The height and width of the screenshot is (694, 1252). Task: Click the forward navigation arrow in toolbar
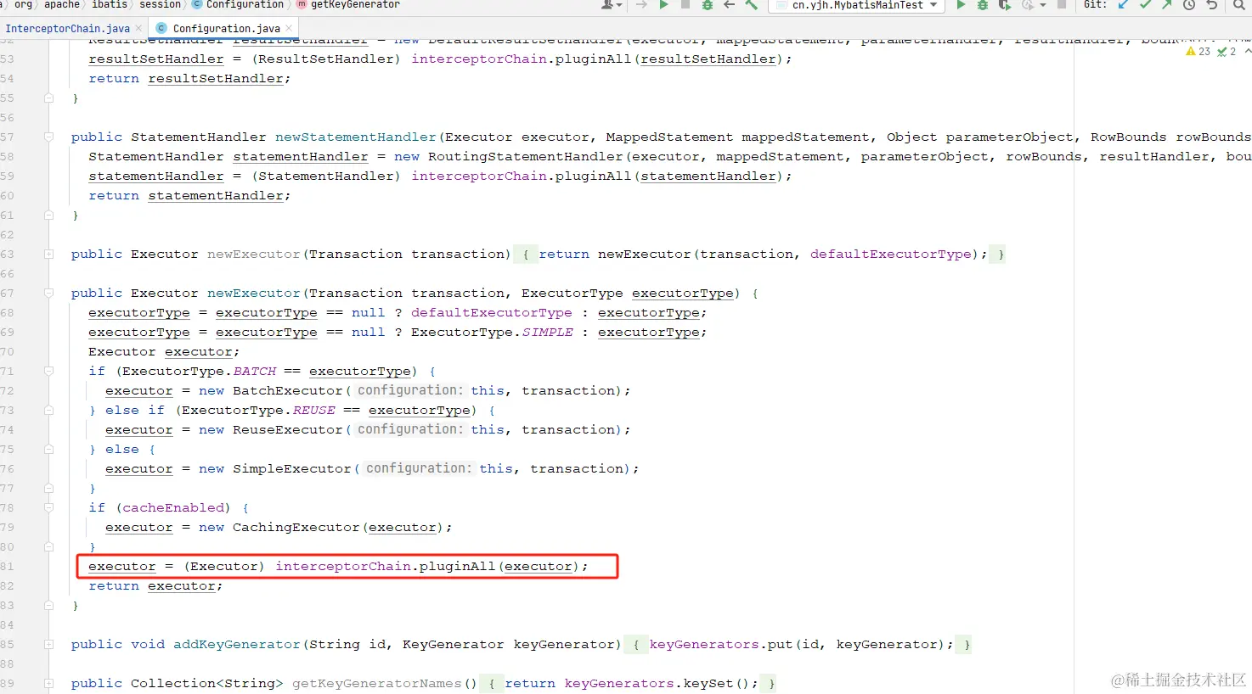(x=641, y=5)
